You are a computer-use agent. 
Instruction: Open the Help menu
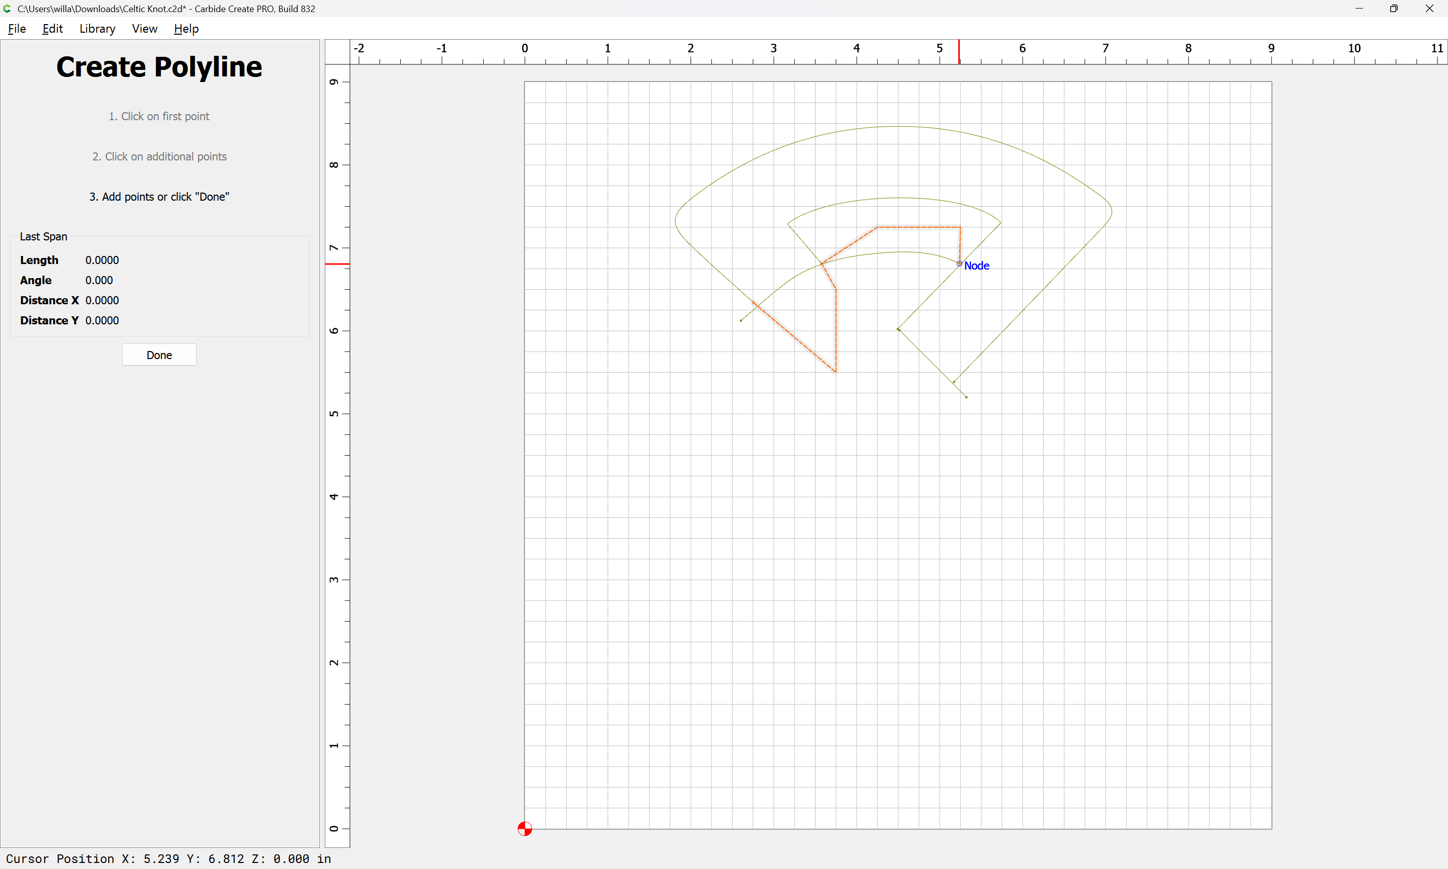coord(186,29)
